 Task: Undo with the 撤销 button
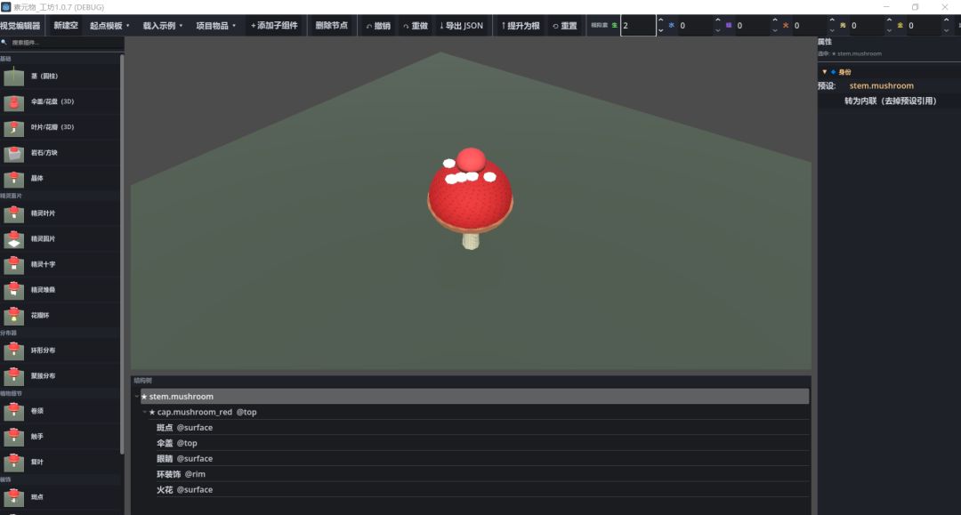pyautogui.click(x=378, y=26)
